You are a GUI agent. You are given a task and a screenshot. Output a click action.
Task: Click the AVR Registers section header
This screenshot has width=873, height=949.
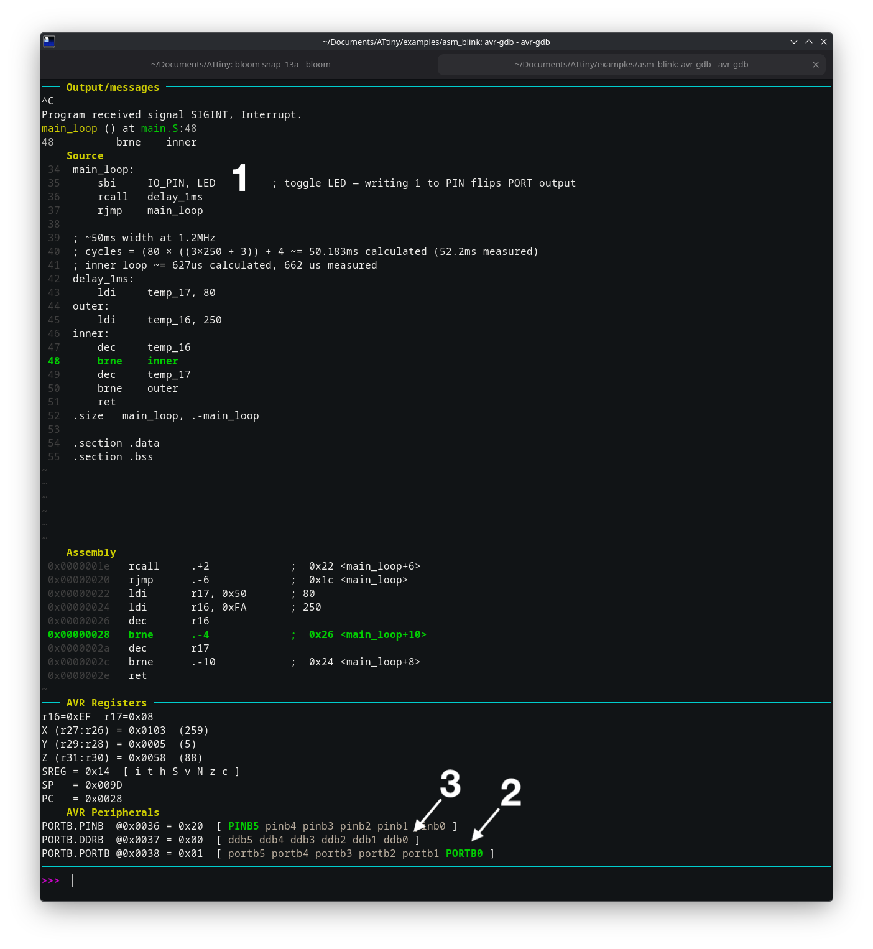pyautogui.click(x=106, y=703)
